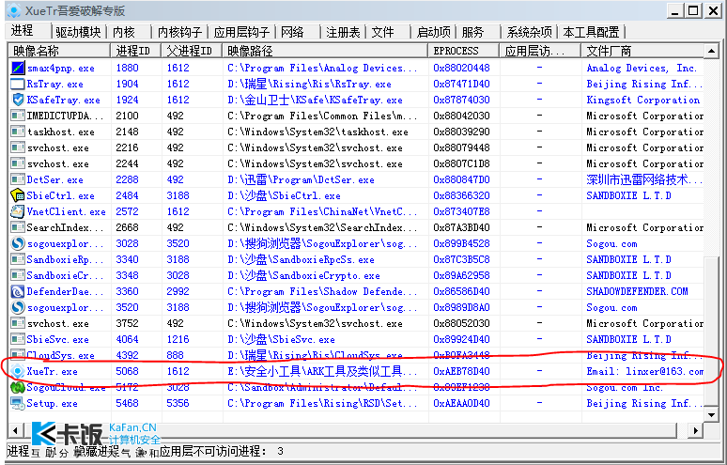
Task: Click the KSafeTray.exe shield icon
Action: (18, 101)
